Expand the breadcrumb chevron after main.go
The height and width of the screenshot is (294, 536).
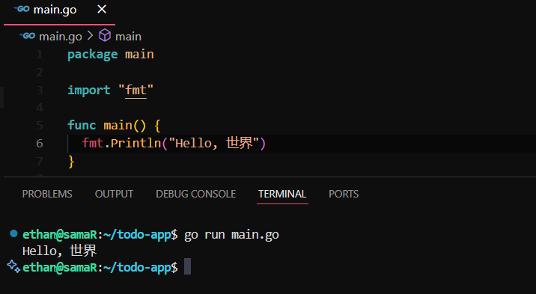coord(91,35)
